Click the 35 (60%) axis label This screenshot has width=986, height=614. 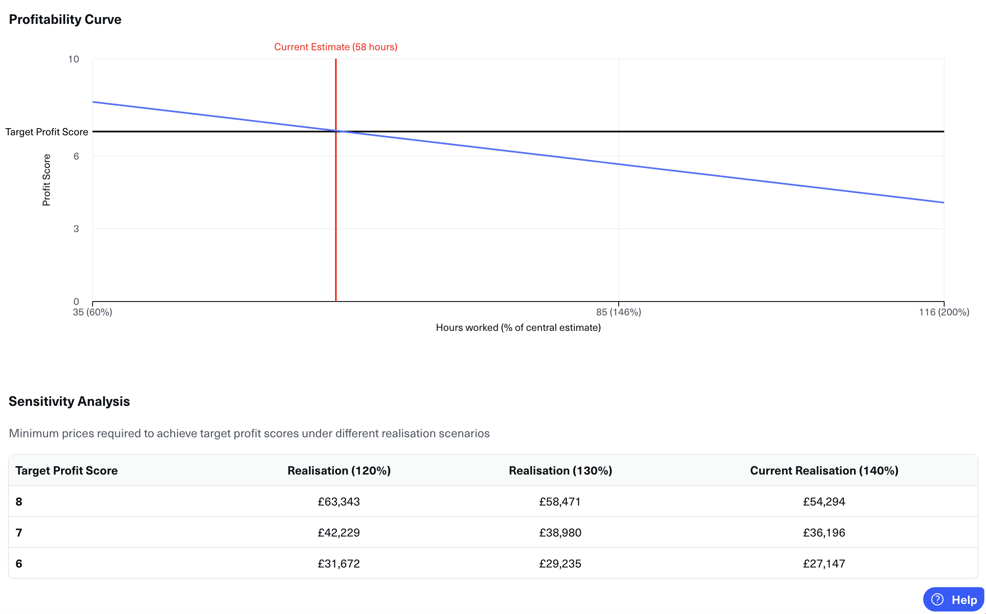pos(93,312)
